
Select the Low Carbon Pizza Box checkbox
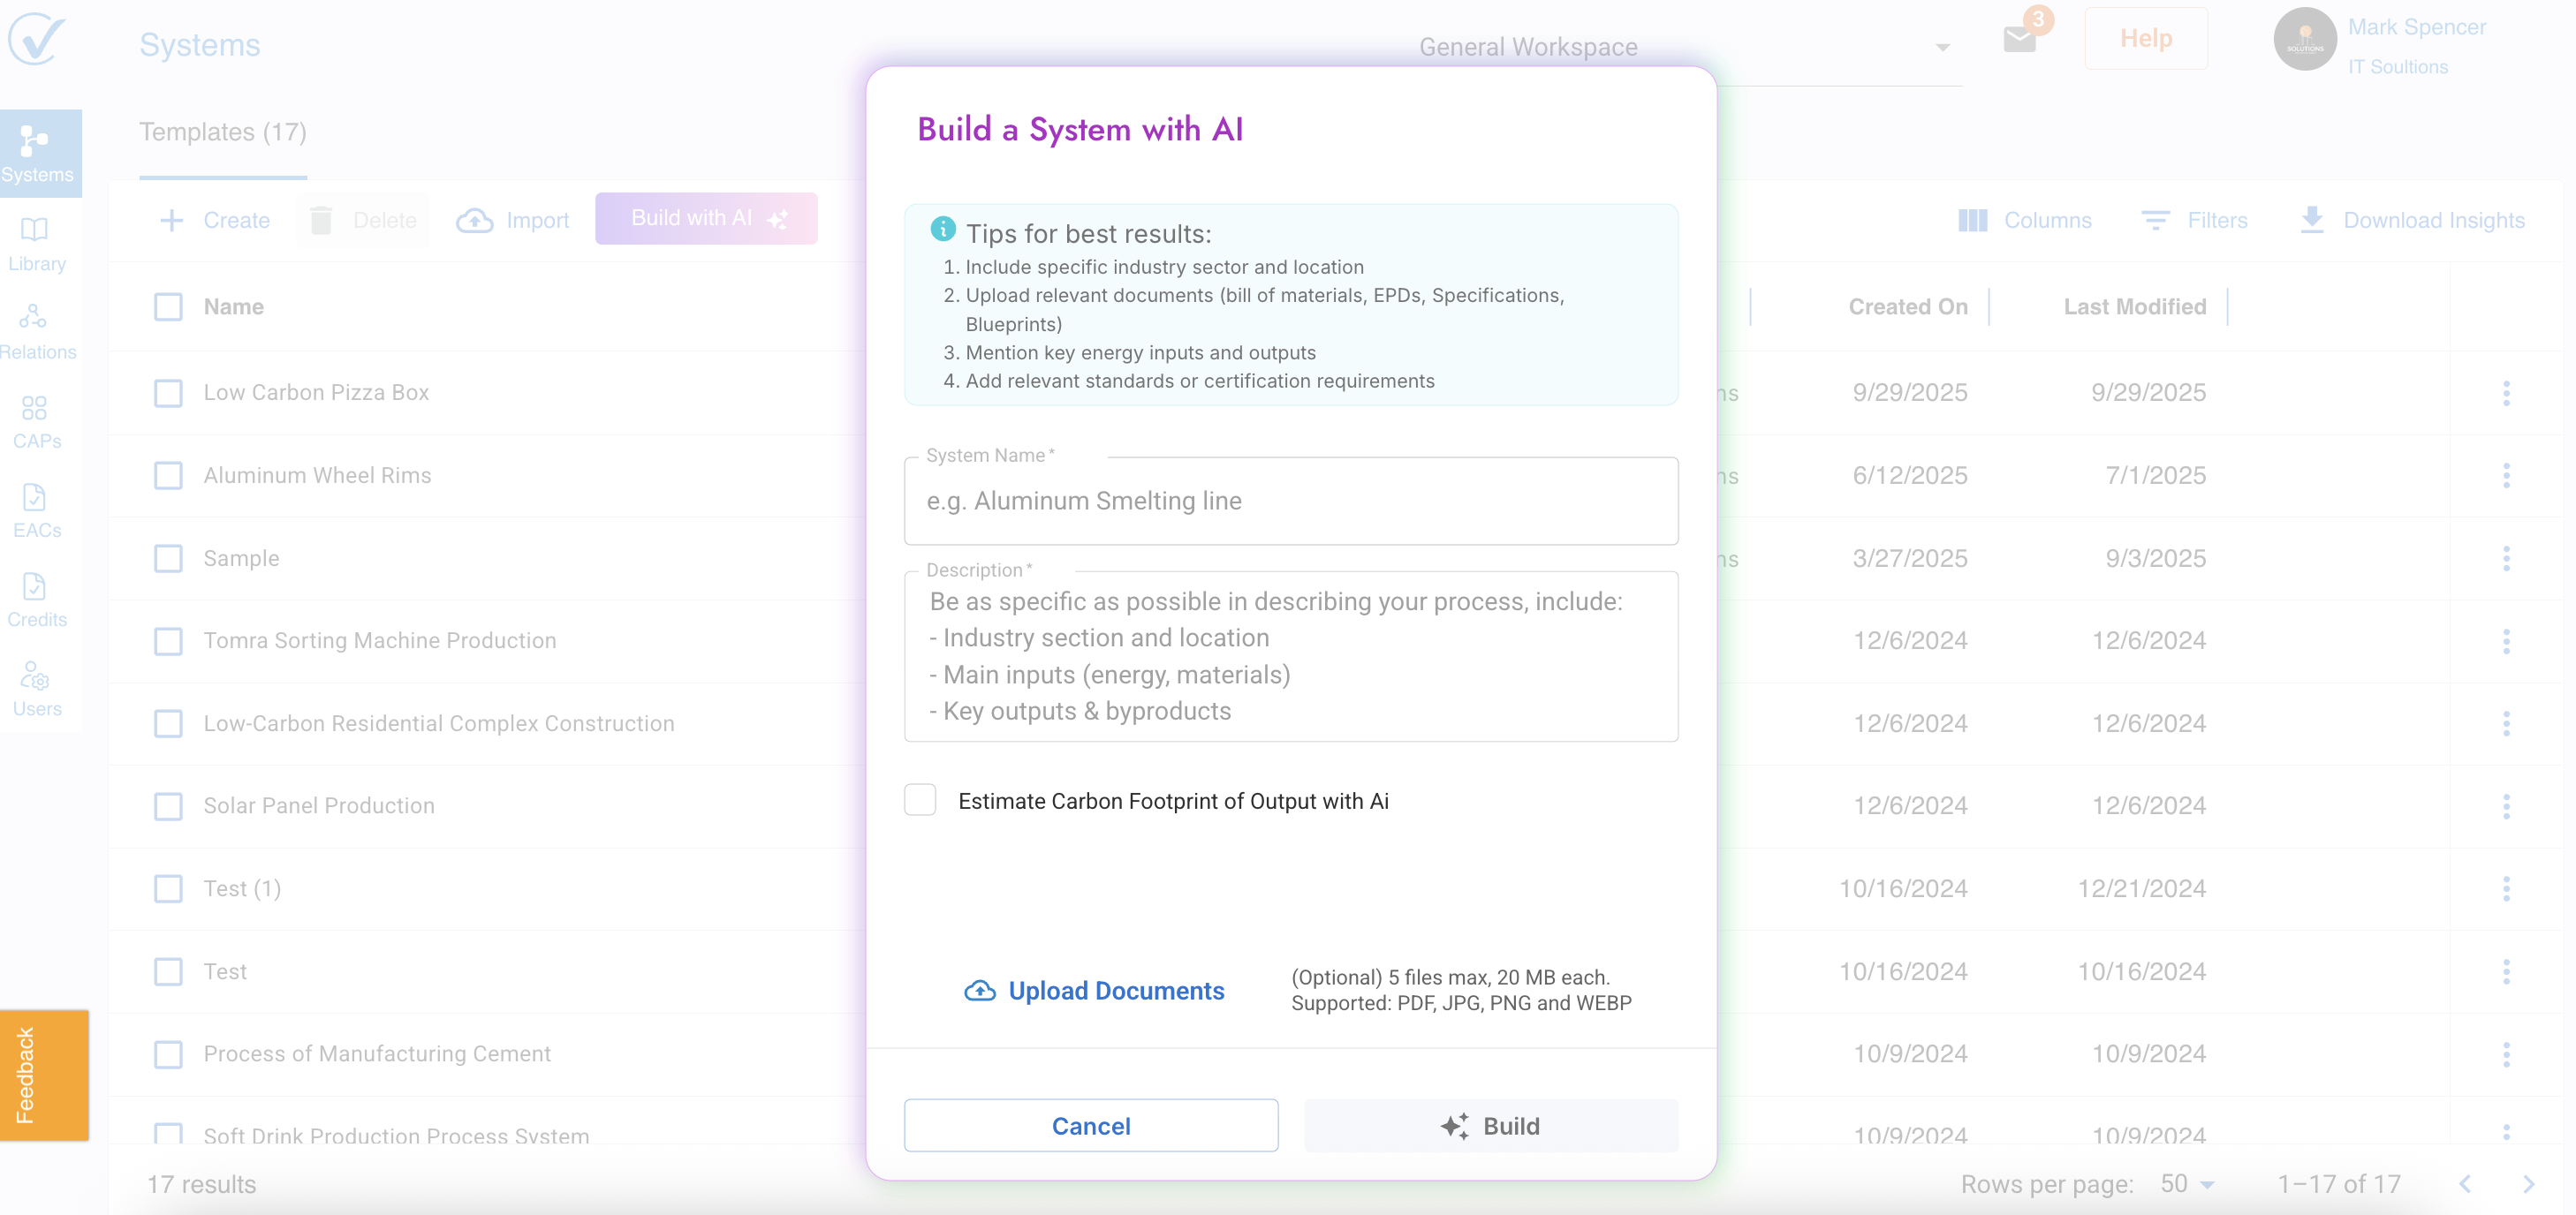(x=168, y=393)
